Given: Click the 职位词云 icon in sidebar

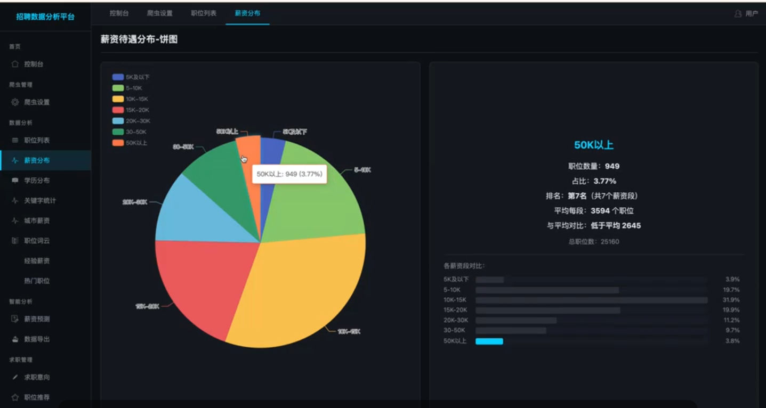Looking at the screenshot, I should click(x=15, y=241).
